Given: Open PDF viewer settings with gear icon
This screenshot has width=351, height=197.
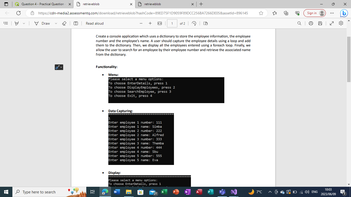Looking at the screenshot, I should pyautogui.click(x=341, y=23).
